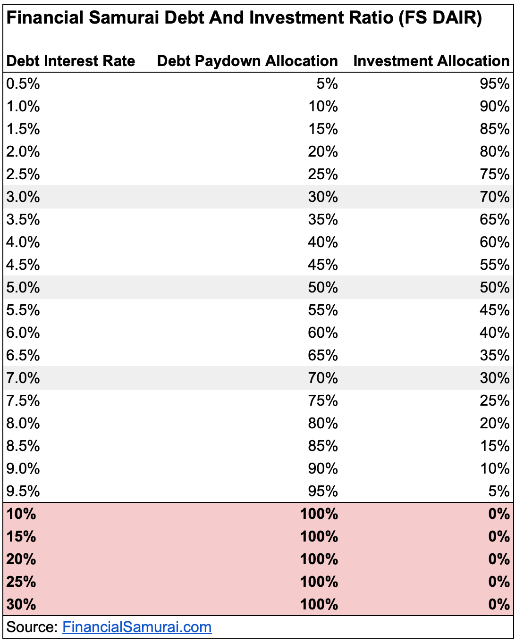Open the FinancialSamurai.com source link
Viewport: 515px width, 642px height.
coord(137,627)
